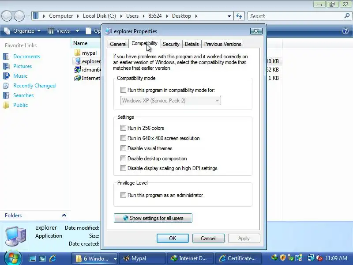Select the Internet shortcut file
Screen dimensions: 353x265
coord(87,78)
